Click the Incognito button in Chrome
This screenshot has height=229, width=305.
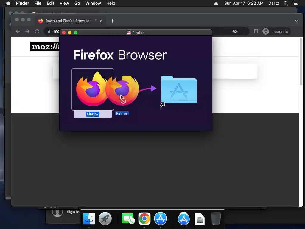click(x=276, y=31)
